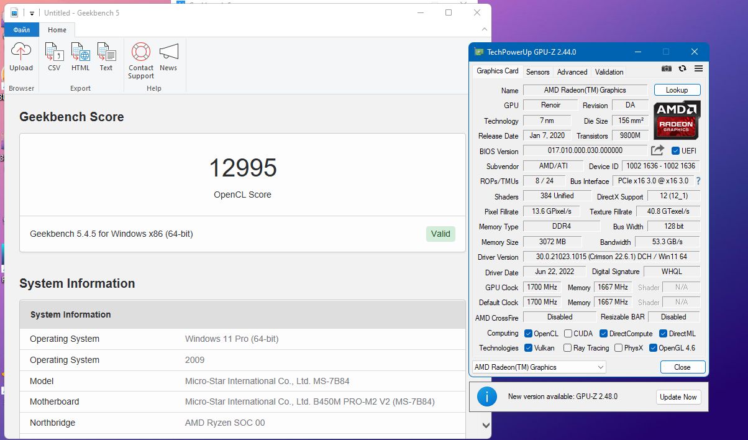The height and width of the screenshot is (440, 748).
Task: Click the GPU-Z title bar icon
Action: [478, 52]
